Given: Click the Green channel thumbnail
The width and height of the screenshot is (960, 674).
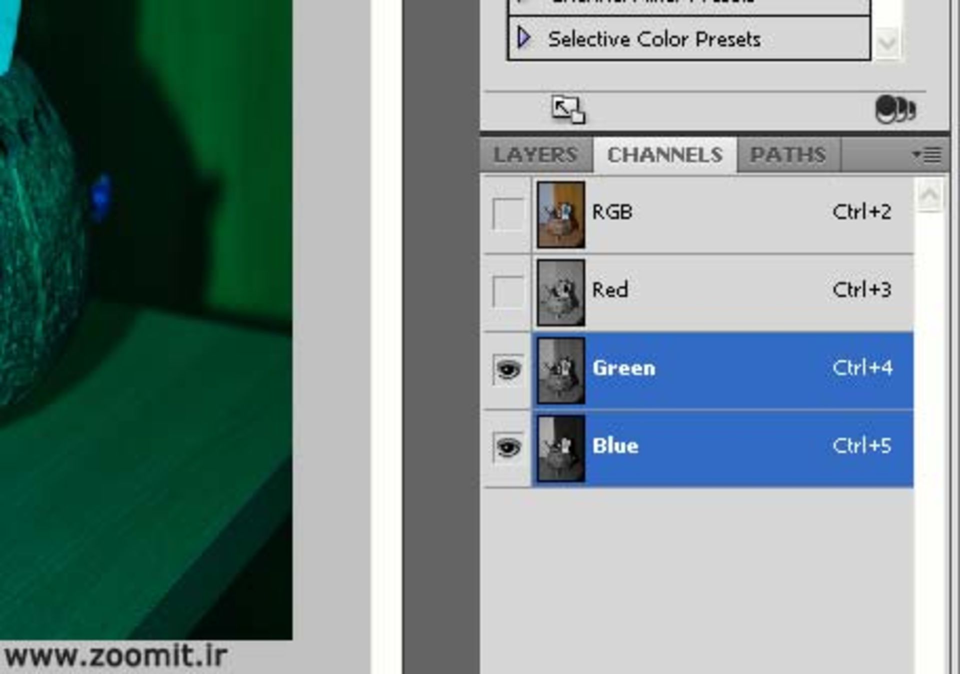Looking at the screenshot, I should click(x=560, y=369).
